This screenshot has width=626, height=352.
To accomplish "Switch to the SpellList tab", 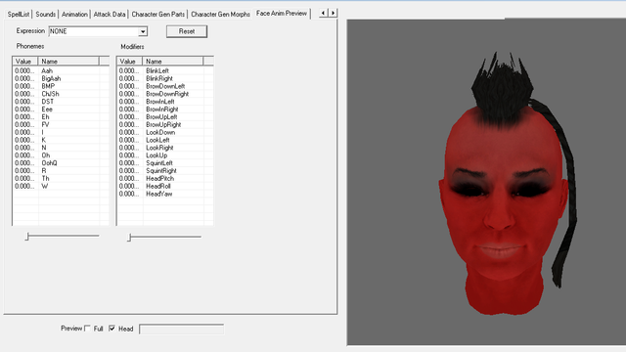I will point(19,14).
